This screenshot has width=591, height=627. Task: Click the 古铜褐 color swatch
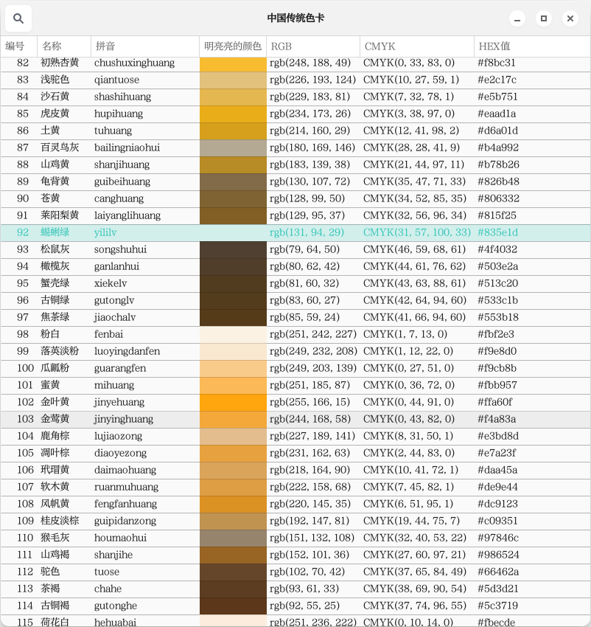pyautogui.click(x=233, y=606)
